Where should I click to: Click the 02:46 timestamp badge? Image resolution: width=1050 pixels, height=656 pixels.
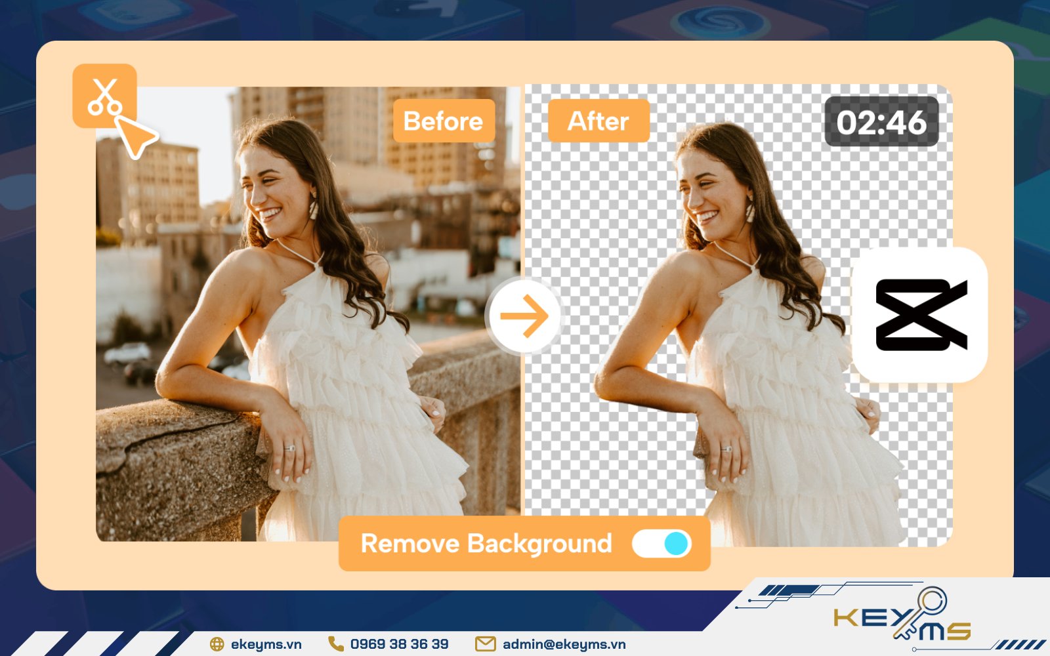point(881,122)
